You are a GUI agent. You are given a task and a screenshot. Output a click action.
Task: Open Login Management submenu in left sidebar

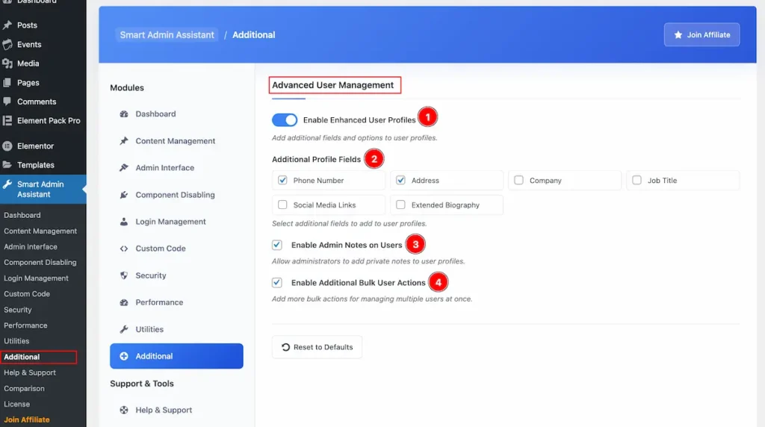click(36, 278)
